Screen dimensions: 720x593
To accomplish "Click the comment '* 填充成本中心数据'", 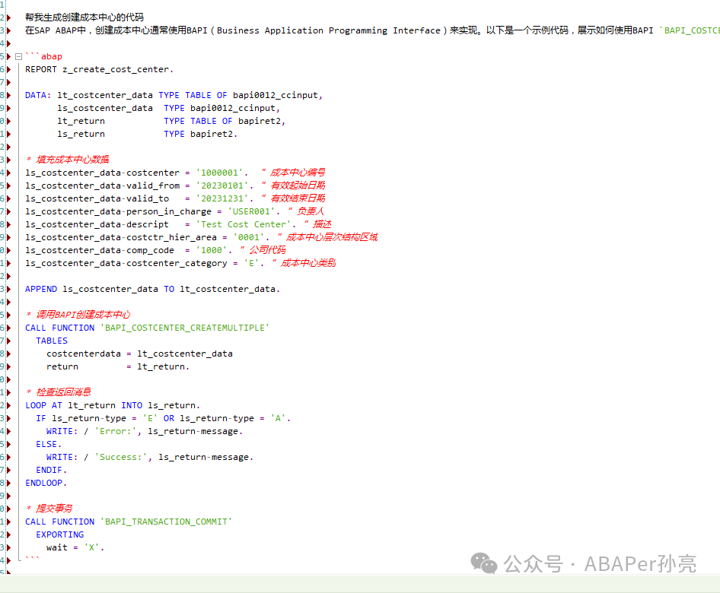I will click(x=68, y=160).
